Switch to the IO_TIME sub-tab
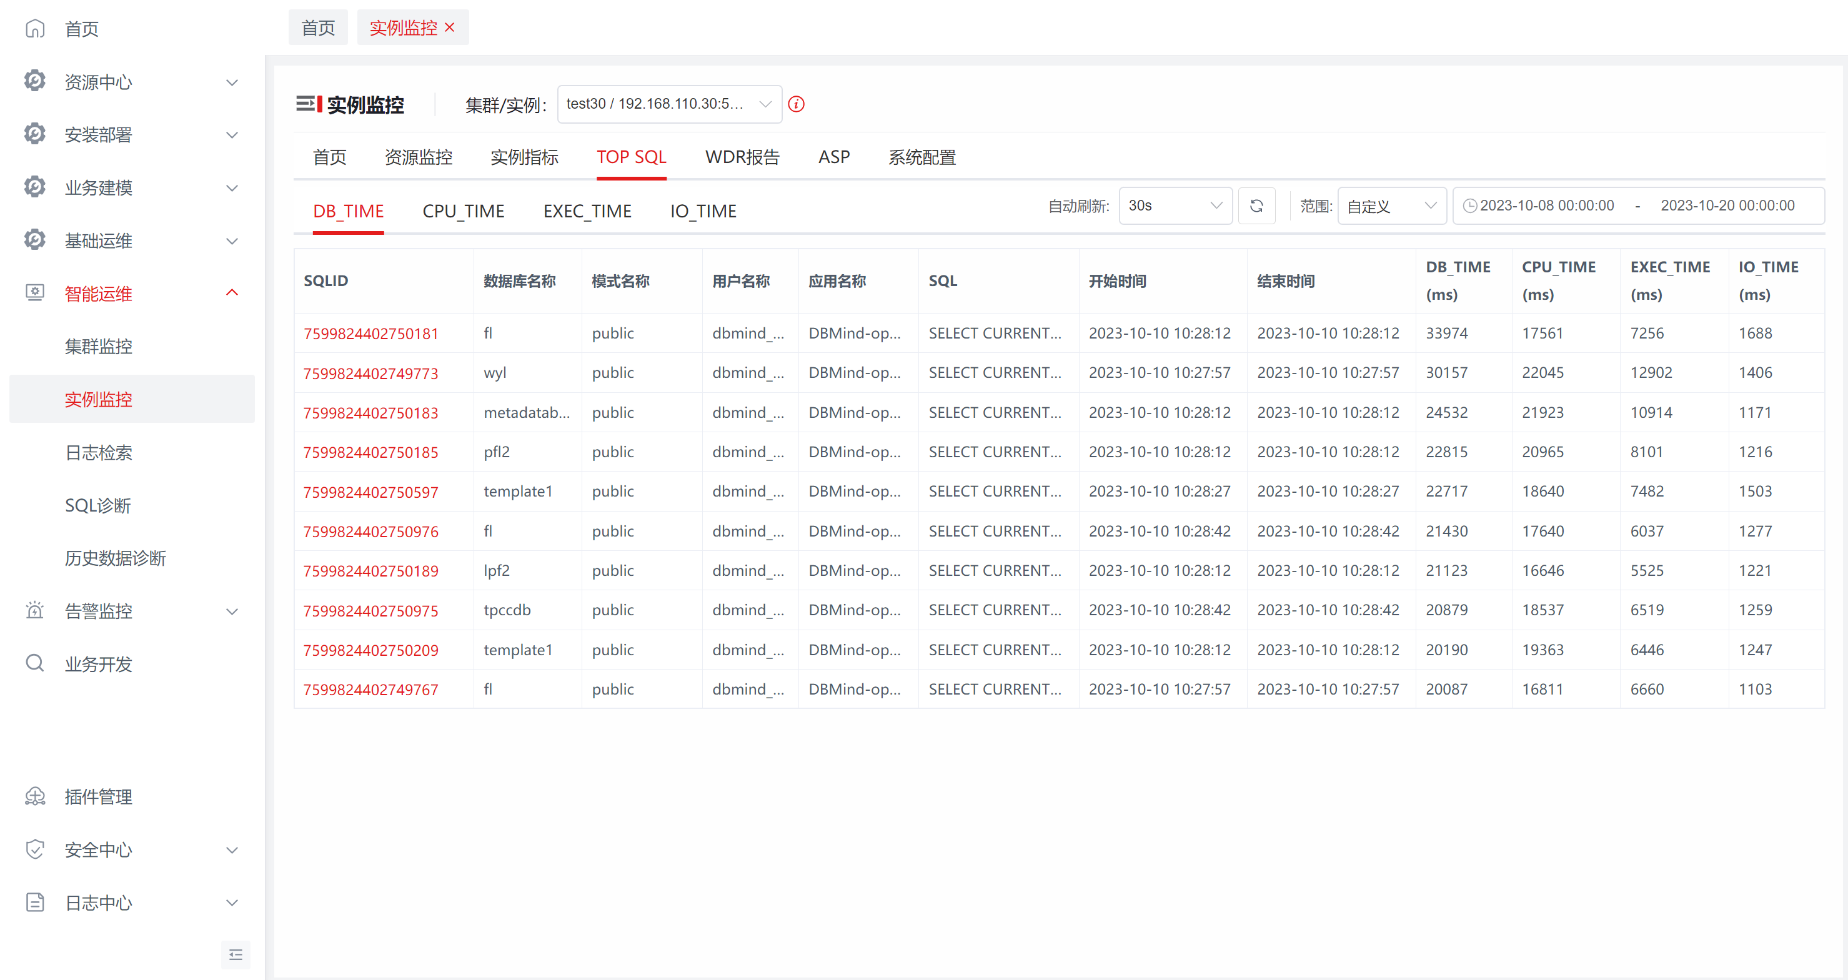 (x=703, y=211)
